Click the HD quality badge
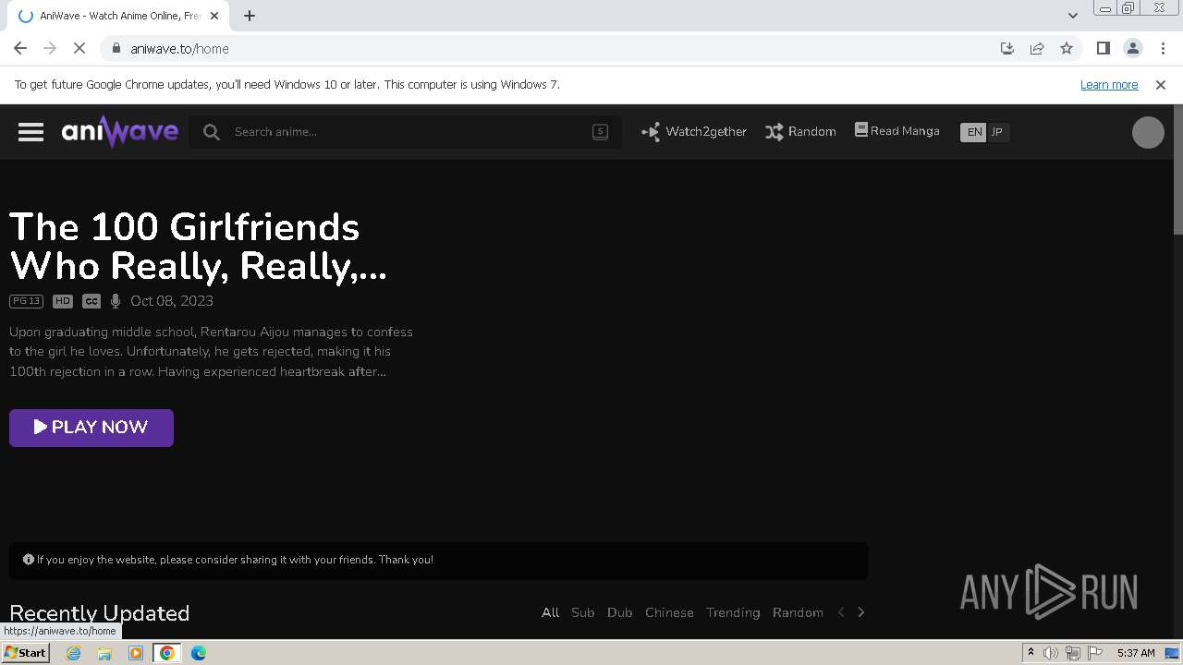This screenshot has height=665, width=1183. pos(62,301)
